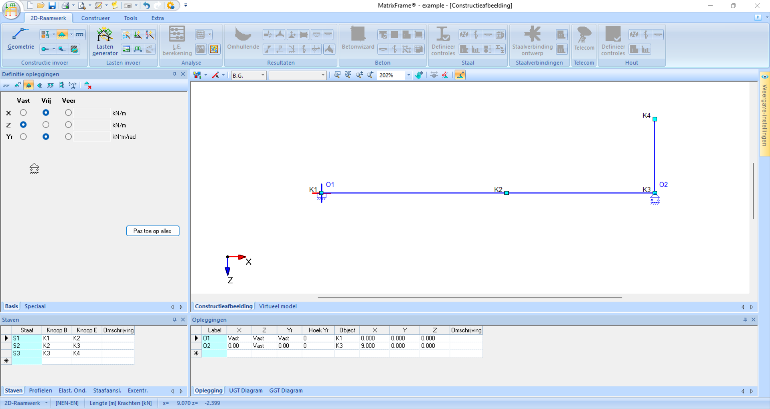The image size is (770, 409).
Task: Set X direction to Vast
Action: pyautogui.click(x=23, y=113)
